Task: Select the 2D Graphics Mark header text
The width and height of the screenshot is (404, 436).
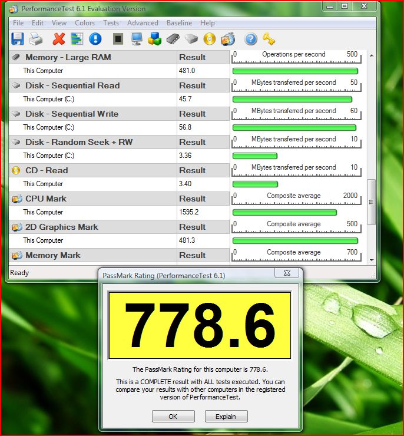Action: point(62,227)
